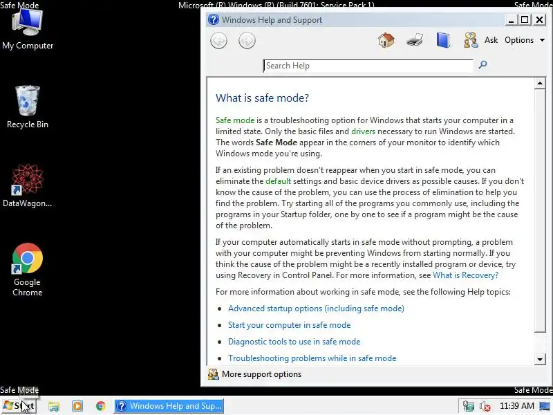The height and width of the screenshot is (415, 553).
Task: Click the More support options icon
Action: [213, 374]
